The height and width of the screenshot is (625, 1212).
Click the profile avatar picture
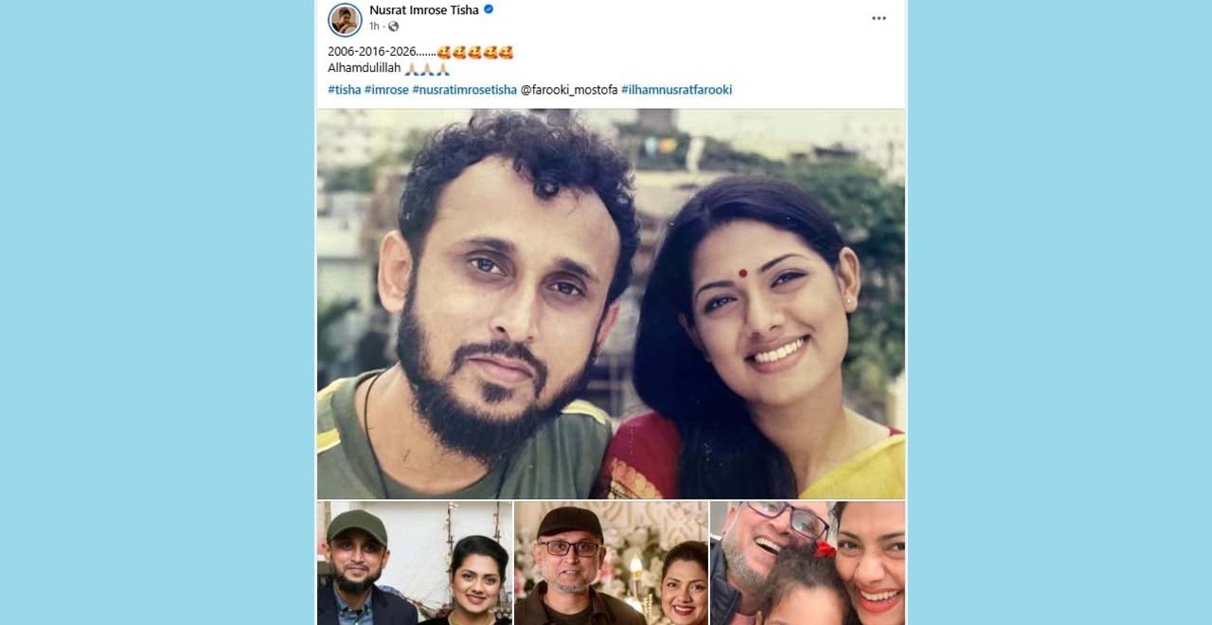(345, 19)
